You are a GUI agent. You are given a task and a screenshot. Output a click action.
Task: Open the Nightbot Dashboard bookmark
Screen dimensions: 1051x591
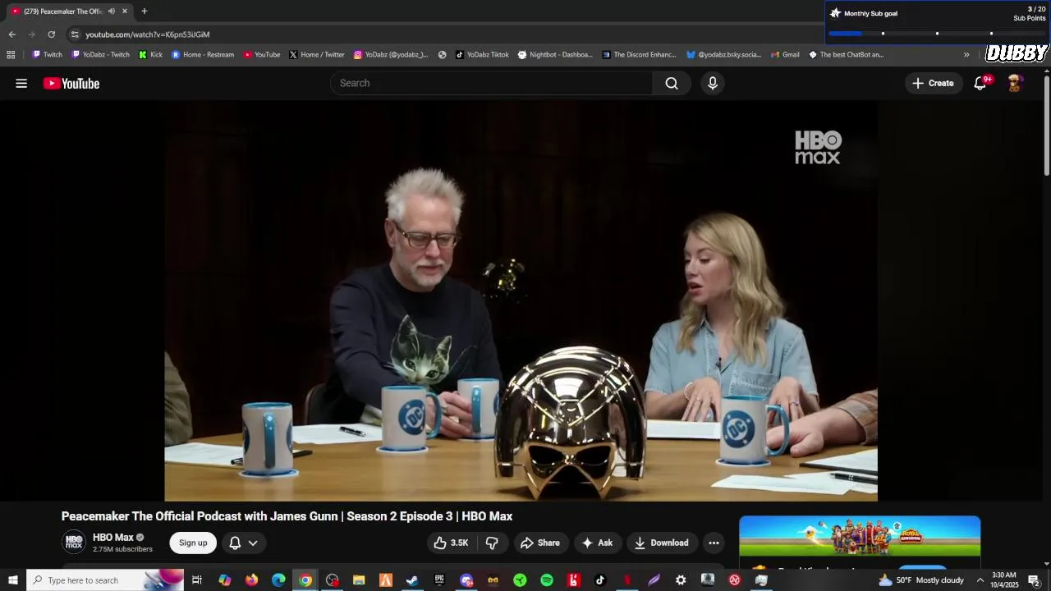coord(555,55)
